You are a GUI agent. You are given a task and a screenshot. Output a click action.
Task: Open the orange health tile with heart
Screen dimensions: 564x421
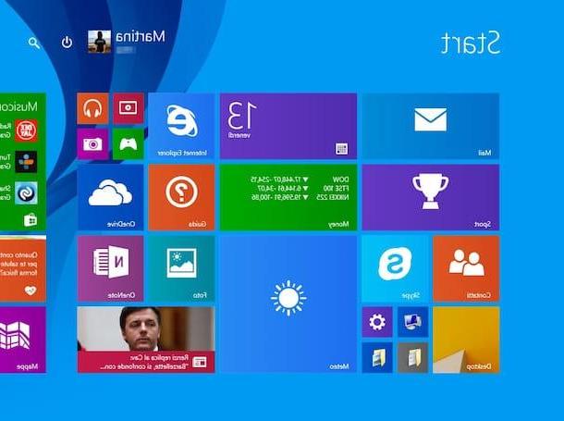pyautogui.click(x=23, y=268)
